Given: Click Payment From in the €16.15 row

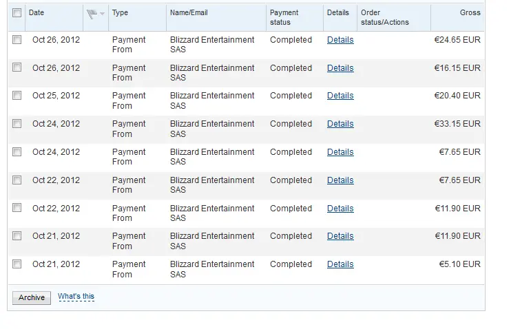Looking at the screenshot, I should (129, 73).
